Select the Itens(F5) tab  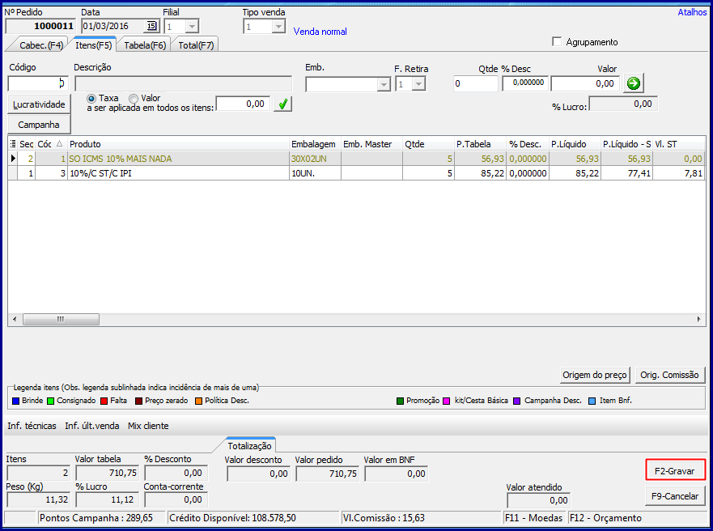(x=94, y=45)
